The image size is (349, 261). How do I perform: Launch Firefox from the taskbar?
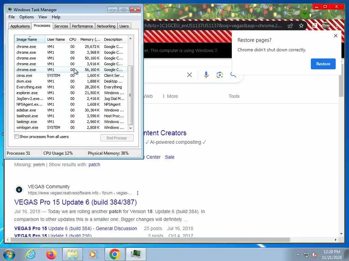click(51, 255)
